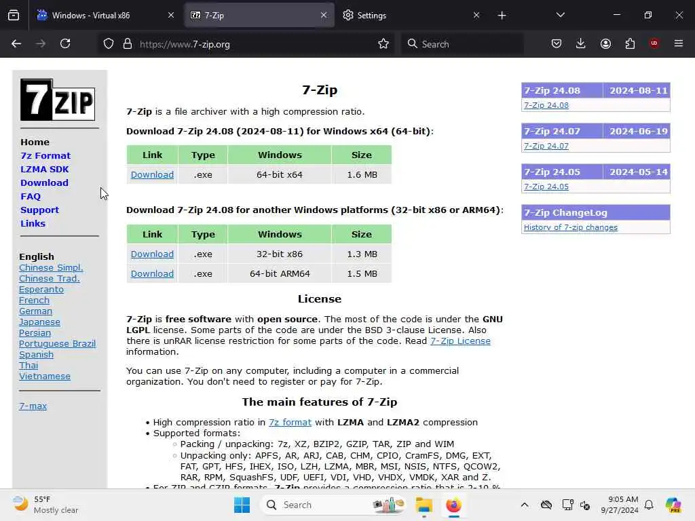Open the Support sidebar link

(39, 210)
